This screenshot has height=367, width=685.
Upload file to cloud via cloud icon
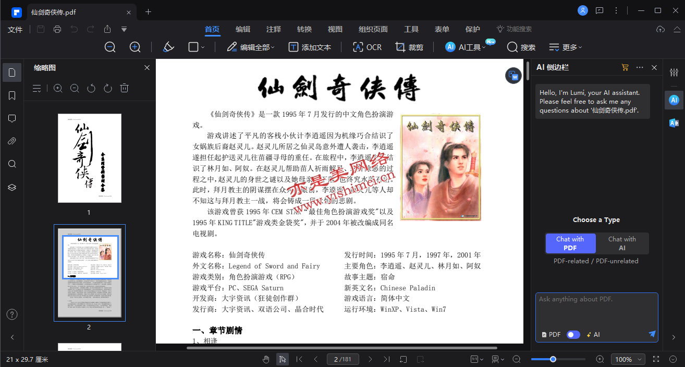(660, 29)
